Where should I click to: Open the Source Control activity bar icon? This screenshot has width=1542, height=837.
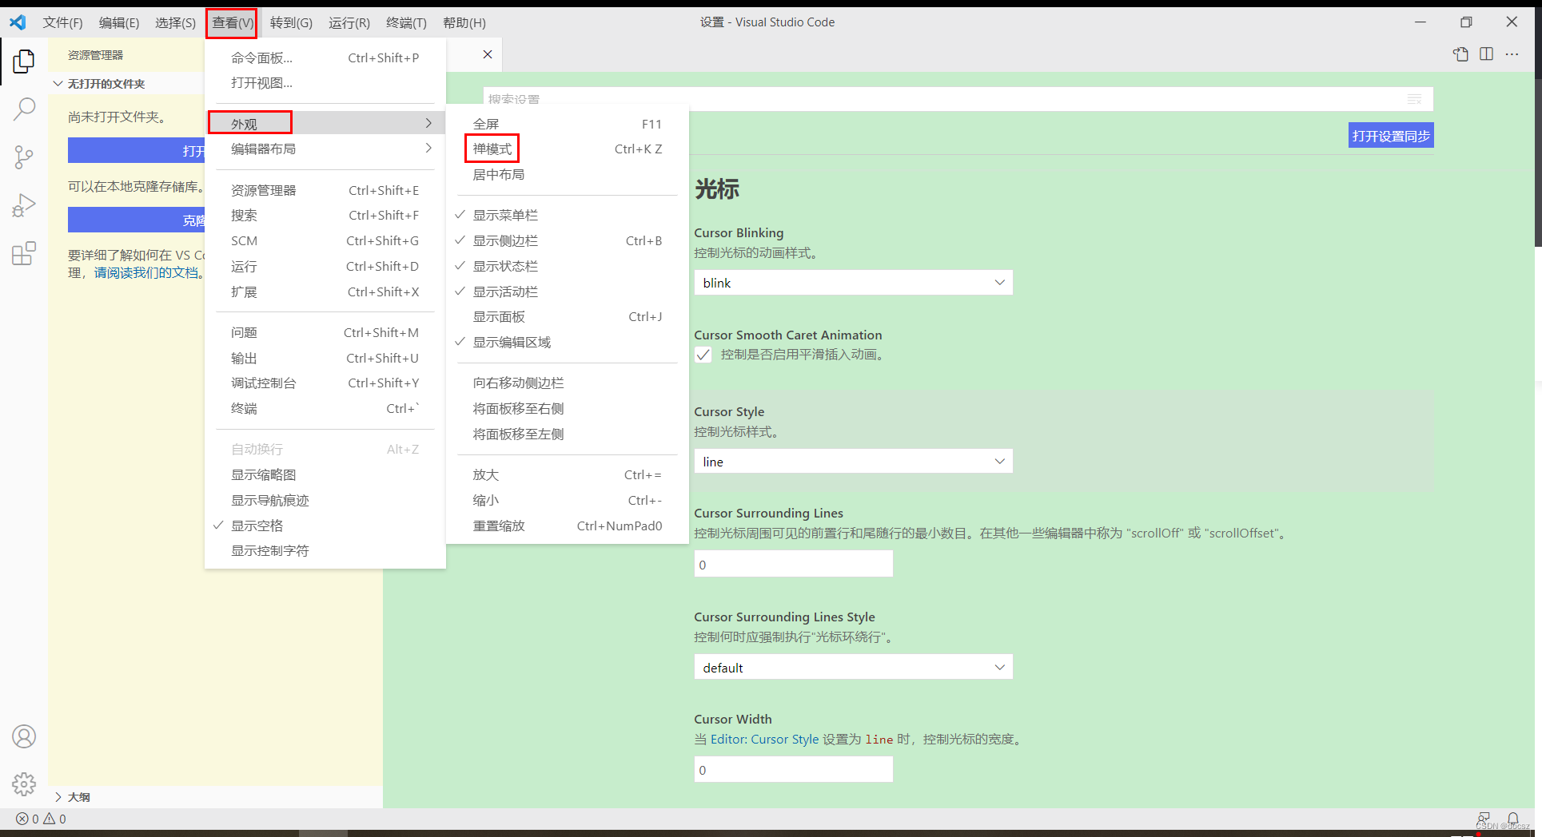tap(24, 157)
